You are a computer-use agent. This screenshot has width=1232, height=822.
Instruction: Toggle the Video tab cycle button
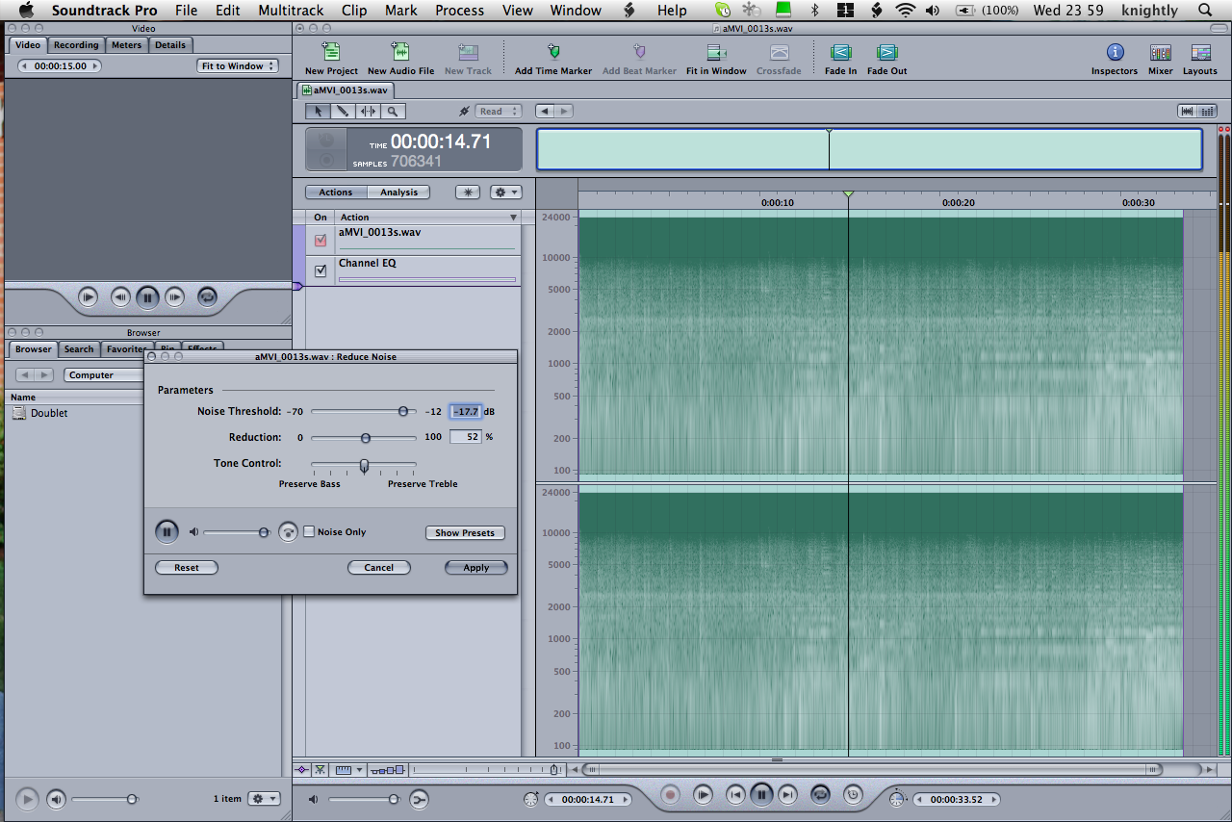pyautogui.click(x=207, y=297)
